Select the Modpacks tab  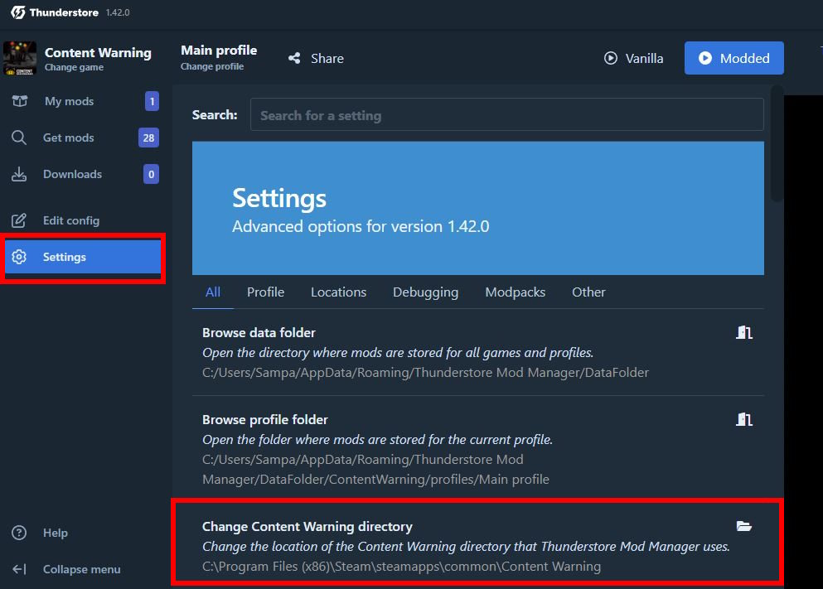click(x=515, y=292)
